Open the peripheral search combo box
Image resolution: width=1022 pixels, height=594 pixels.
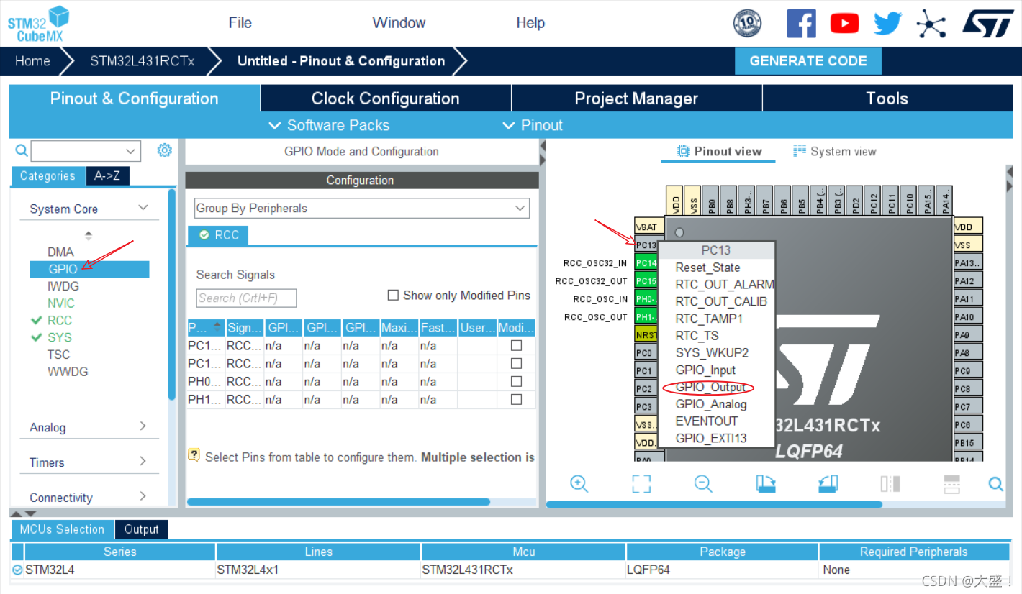(x=86, y=151)
